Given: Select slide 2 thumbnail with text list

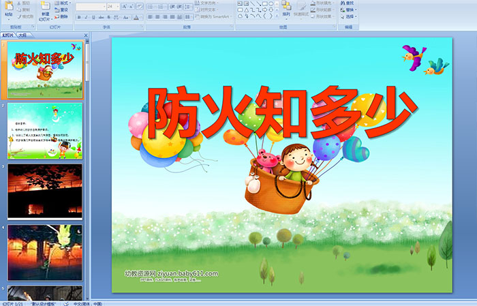Looking at the screenshot, I should coord(45,131).
